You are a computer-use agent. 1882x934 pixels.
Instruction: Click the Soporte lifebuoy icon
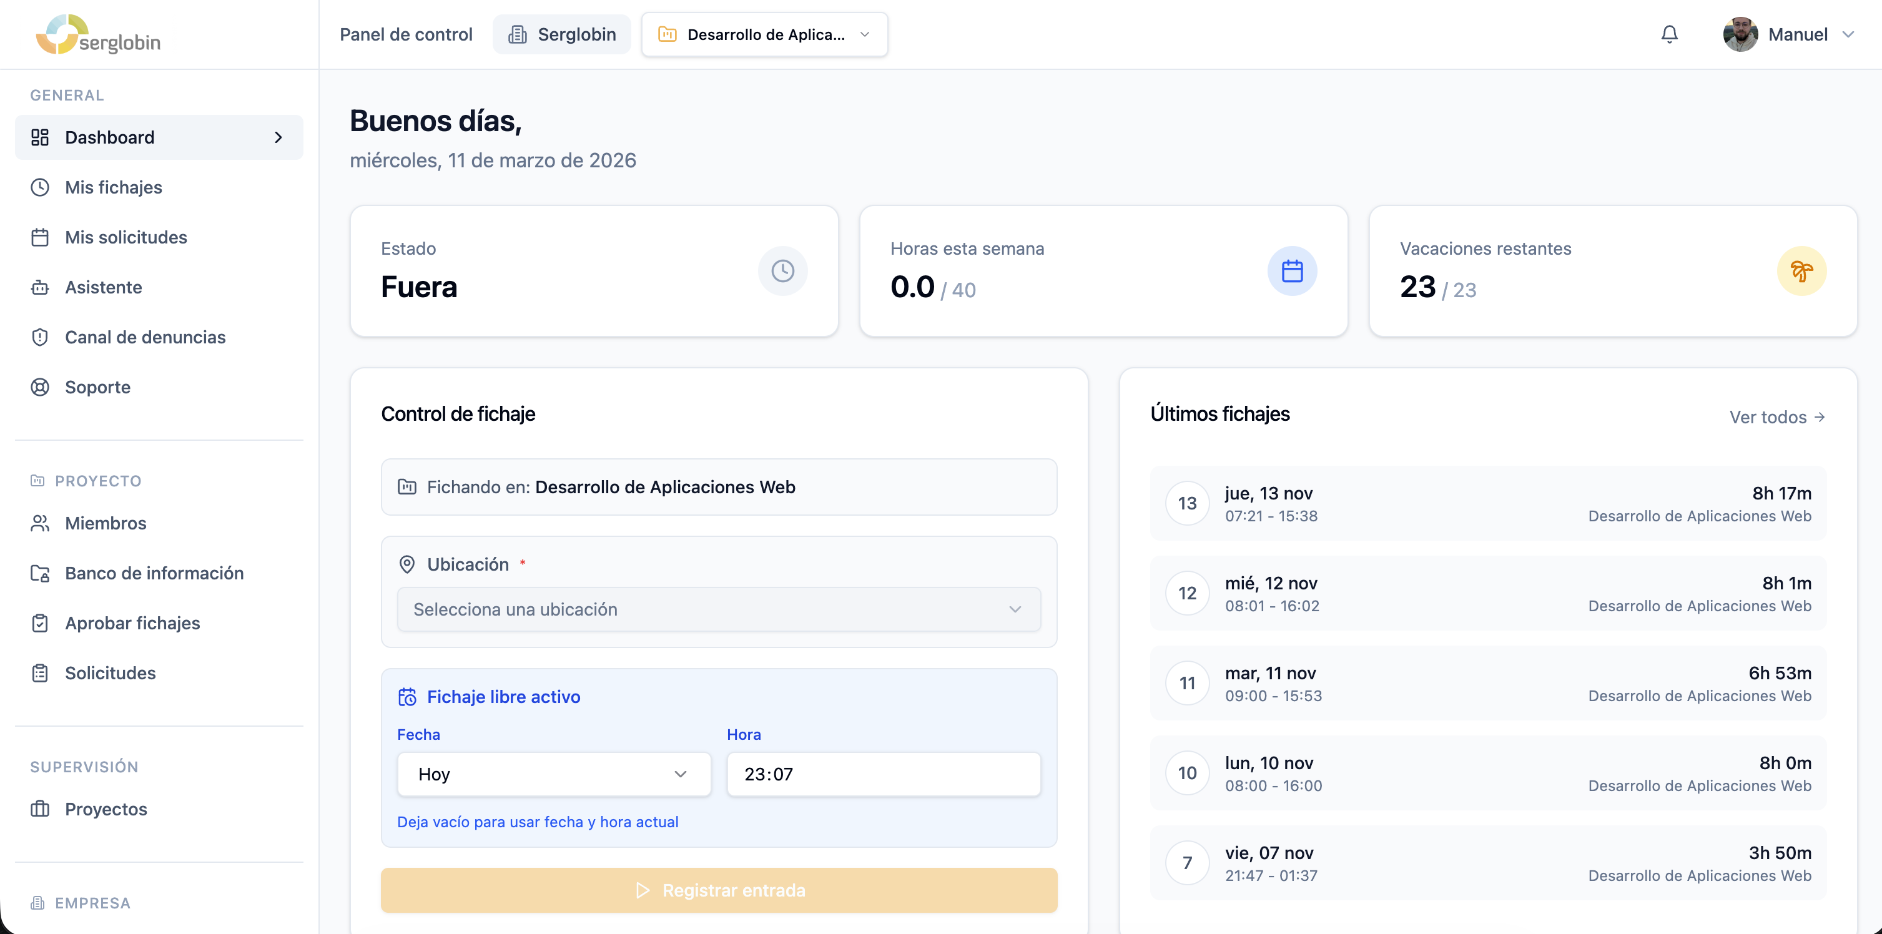click(x=40, y=387)
